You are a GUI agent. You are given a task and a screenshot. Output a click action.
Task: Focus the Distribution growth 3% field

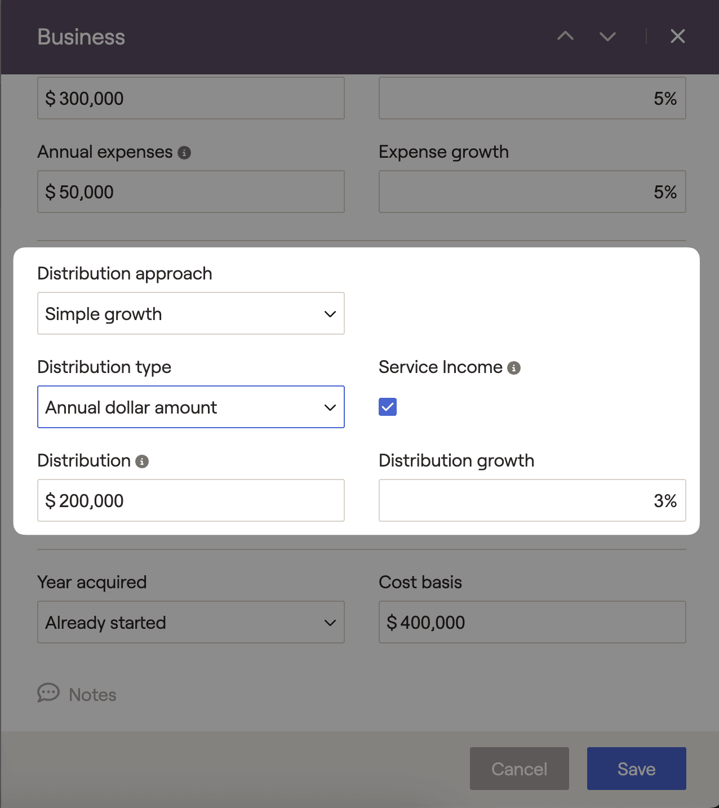[532, 500]
